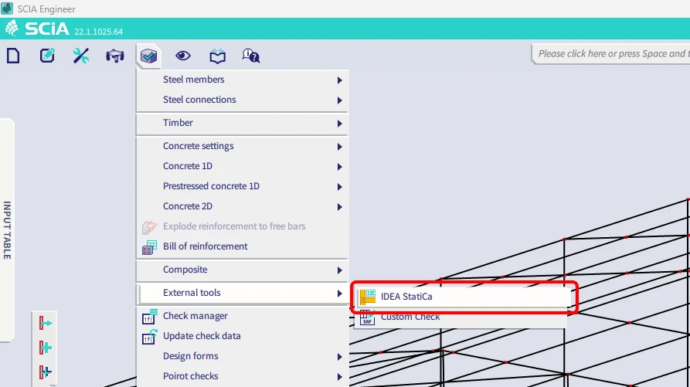The image size is (690, 387).
Task: Expand the Timber submenu arrow
Action: [339, 124]
